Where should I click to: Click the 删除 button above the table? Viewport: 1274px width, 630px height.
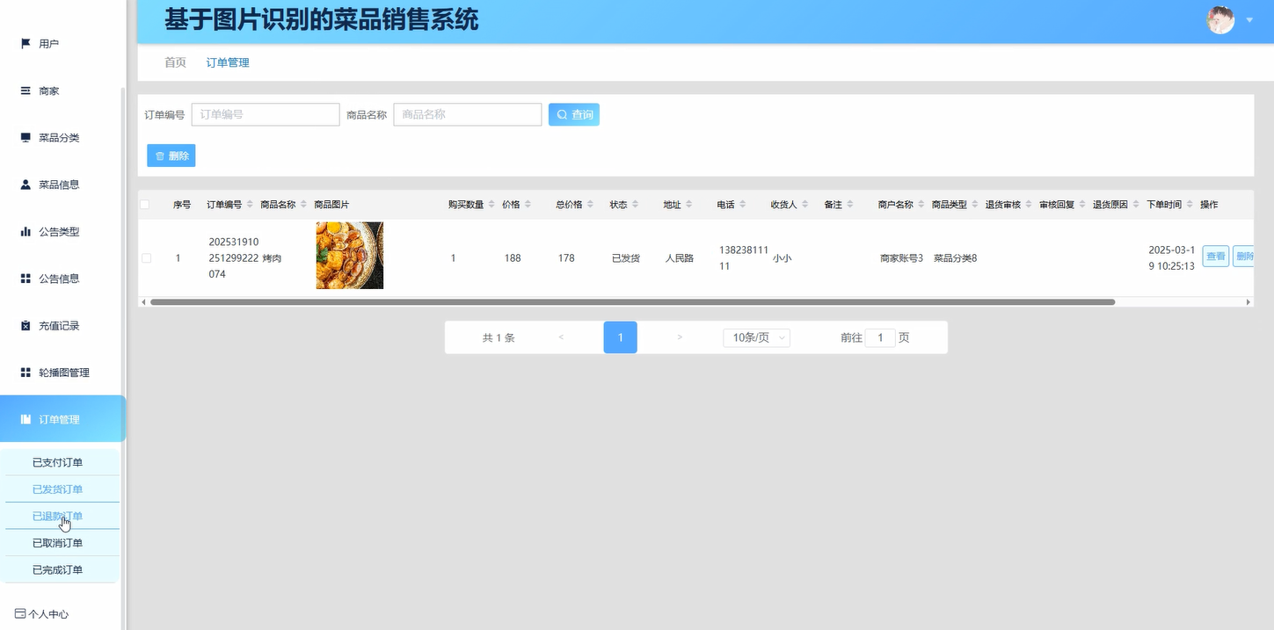(171, 155)
